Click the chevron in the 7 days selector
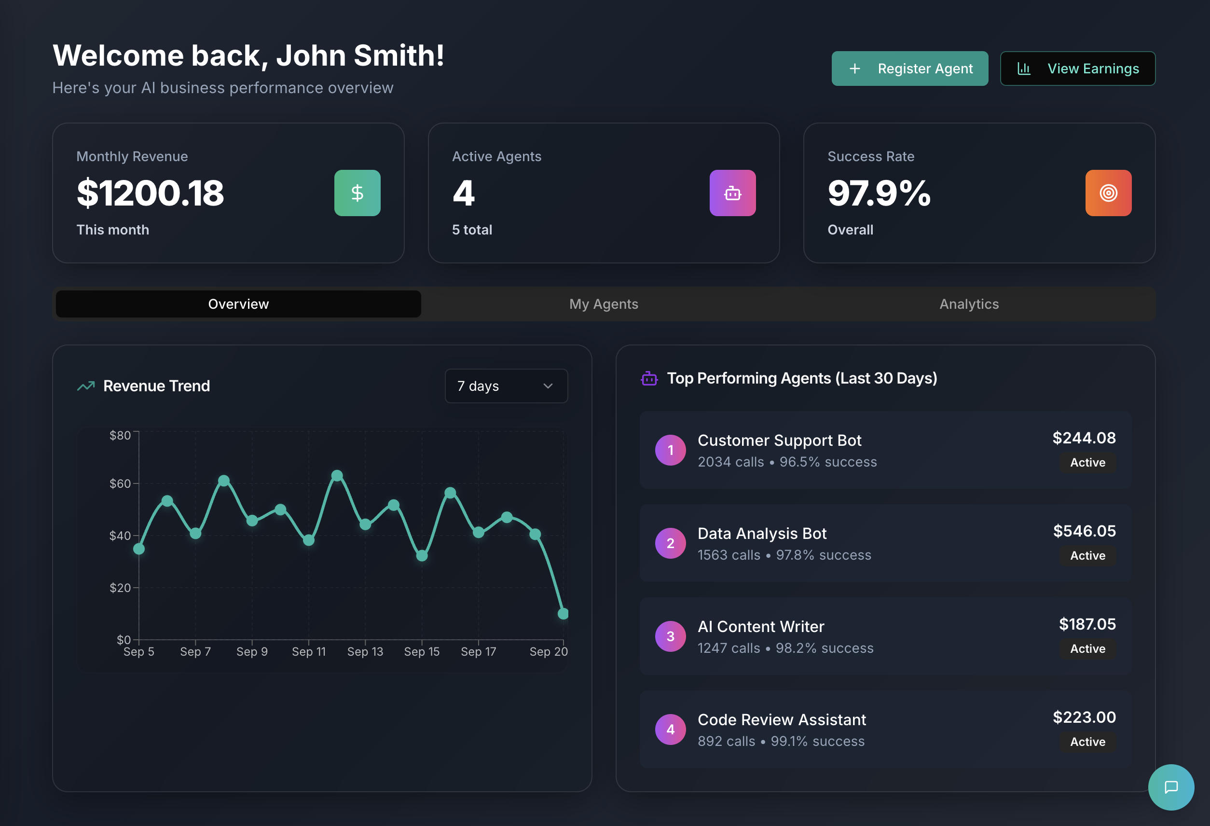 548,386
